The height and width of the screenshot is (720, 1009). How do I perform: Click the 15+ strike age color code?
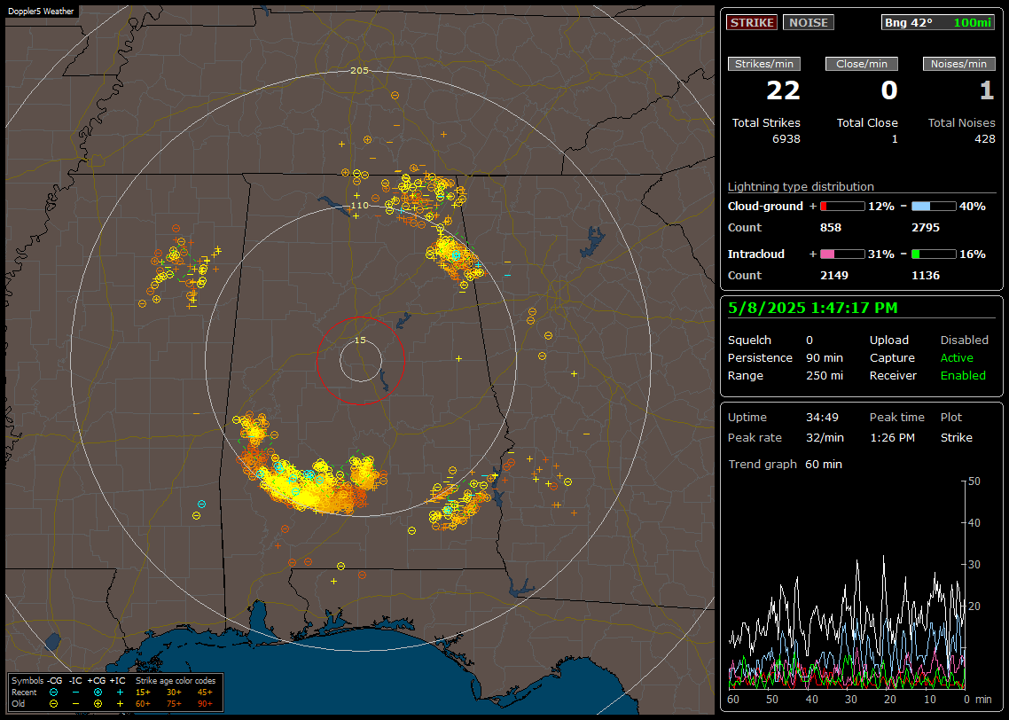click(x=143, y=693)
